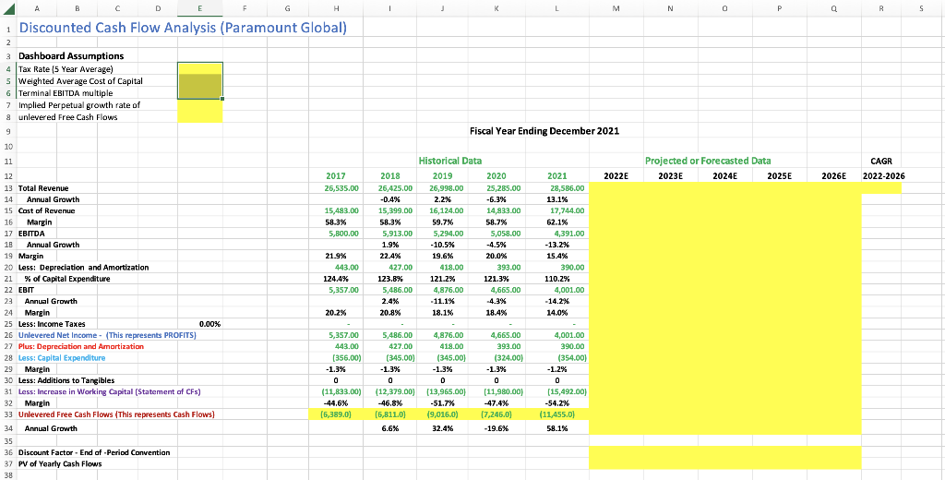Select 2018 EBITDA value 5,913.00
The height and width of the screenshot is (480, 945).
point(394,233)
